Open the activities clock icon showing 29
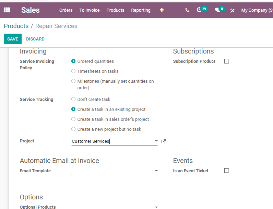273x209 pixels. pos(202,10)
